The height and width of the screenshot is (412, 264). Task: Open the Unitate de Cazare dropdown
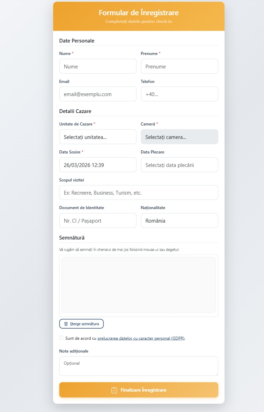(x=98, y=137)
